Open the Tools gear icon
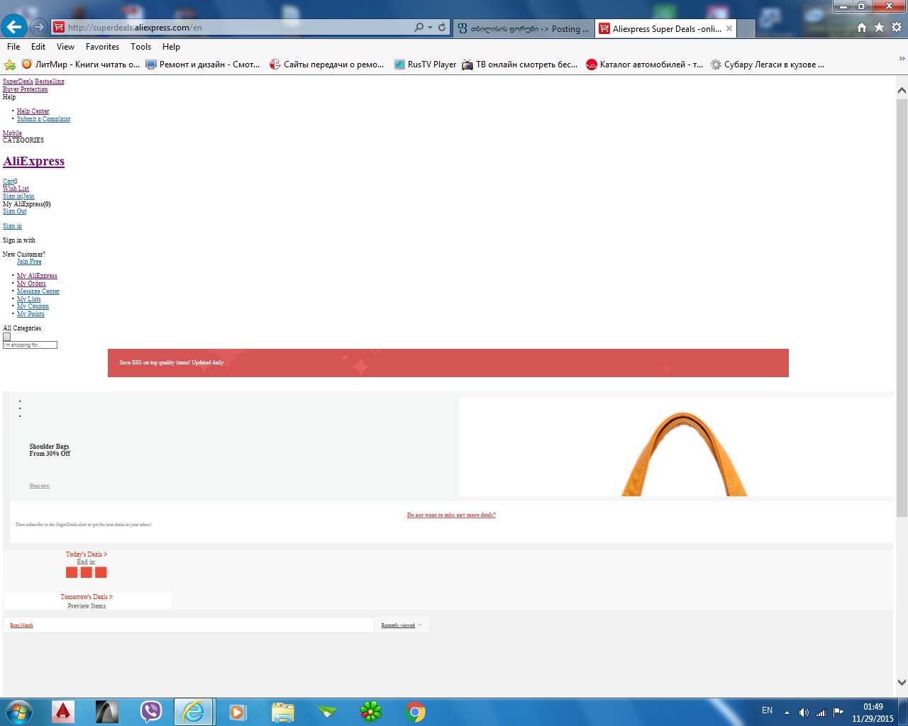 coord(897,28)
